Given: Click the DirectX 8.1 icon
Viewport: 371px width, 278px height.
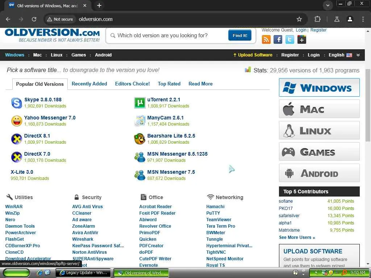Looking at the screenshot, I should coord(17,139).
